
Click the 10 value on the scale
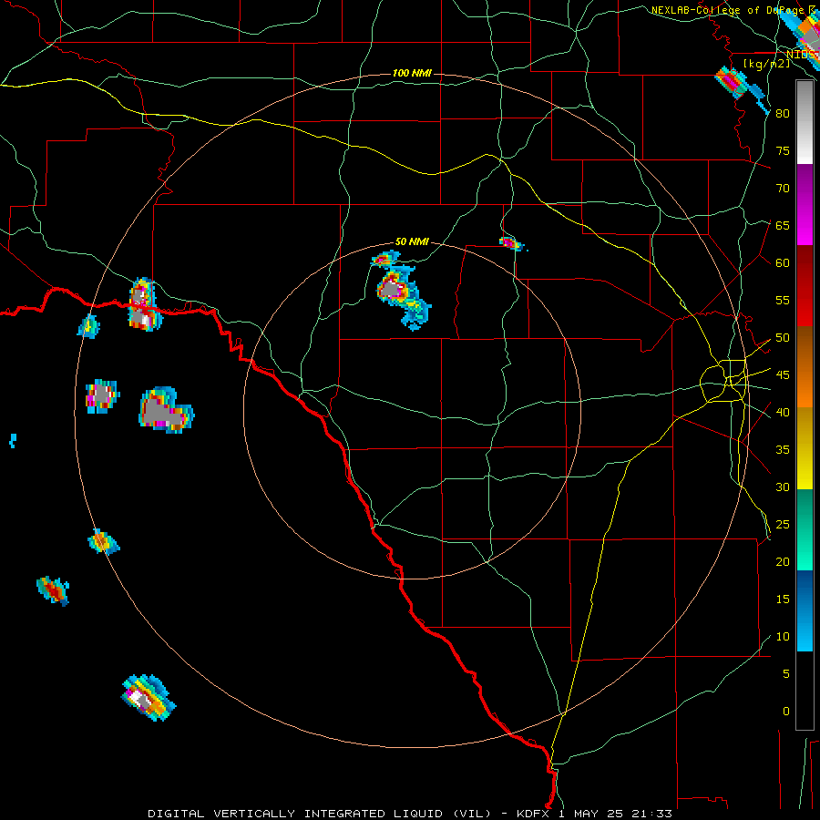click(783, 637)
